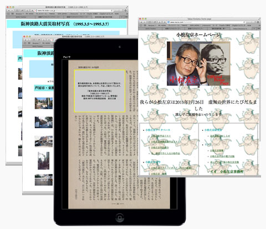Screen dimensions: 266x229
Task: Click the address bar in the Komatsu Safari window
Action: tap(206, 22)
